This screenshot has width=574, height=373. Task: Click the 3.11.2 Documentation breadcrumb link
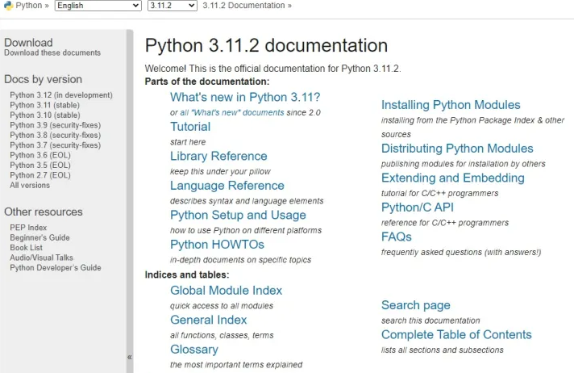[x=243, y=6]
